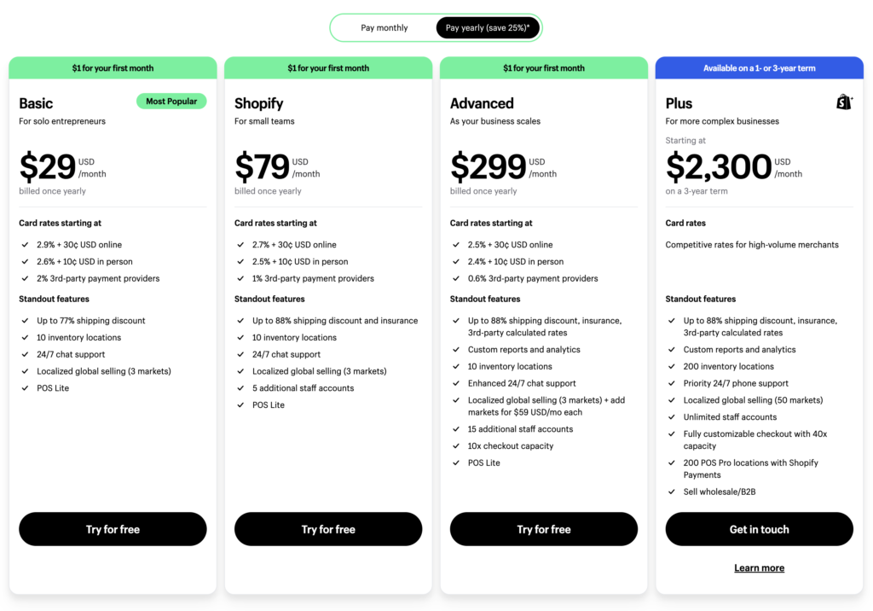This screenshot has width=873, height=611.
Task: Click checkmark beside Up to 77% shipping discount
Action: tap(25, 321)
